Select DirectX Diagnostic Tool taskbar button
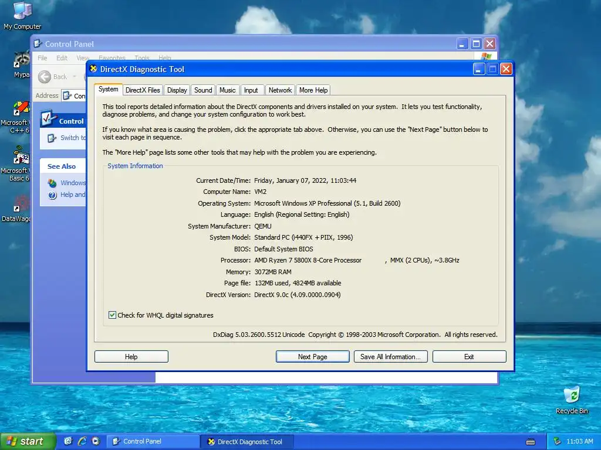601x450 pixels. click(247, 442)
